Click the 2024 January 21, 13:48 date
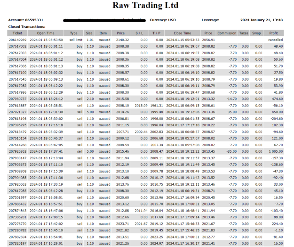Screen dimensions: 294x247 (262, 20)
